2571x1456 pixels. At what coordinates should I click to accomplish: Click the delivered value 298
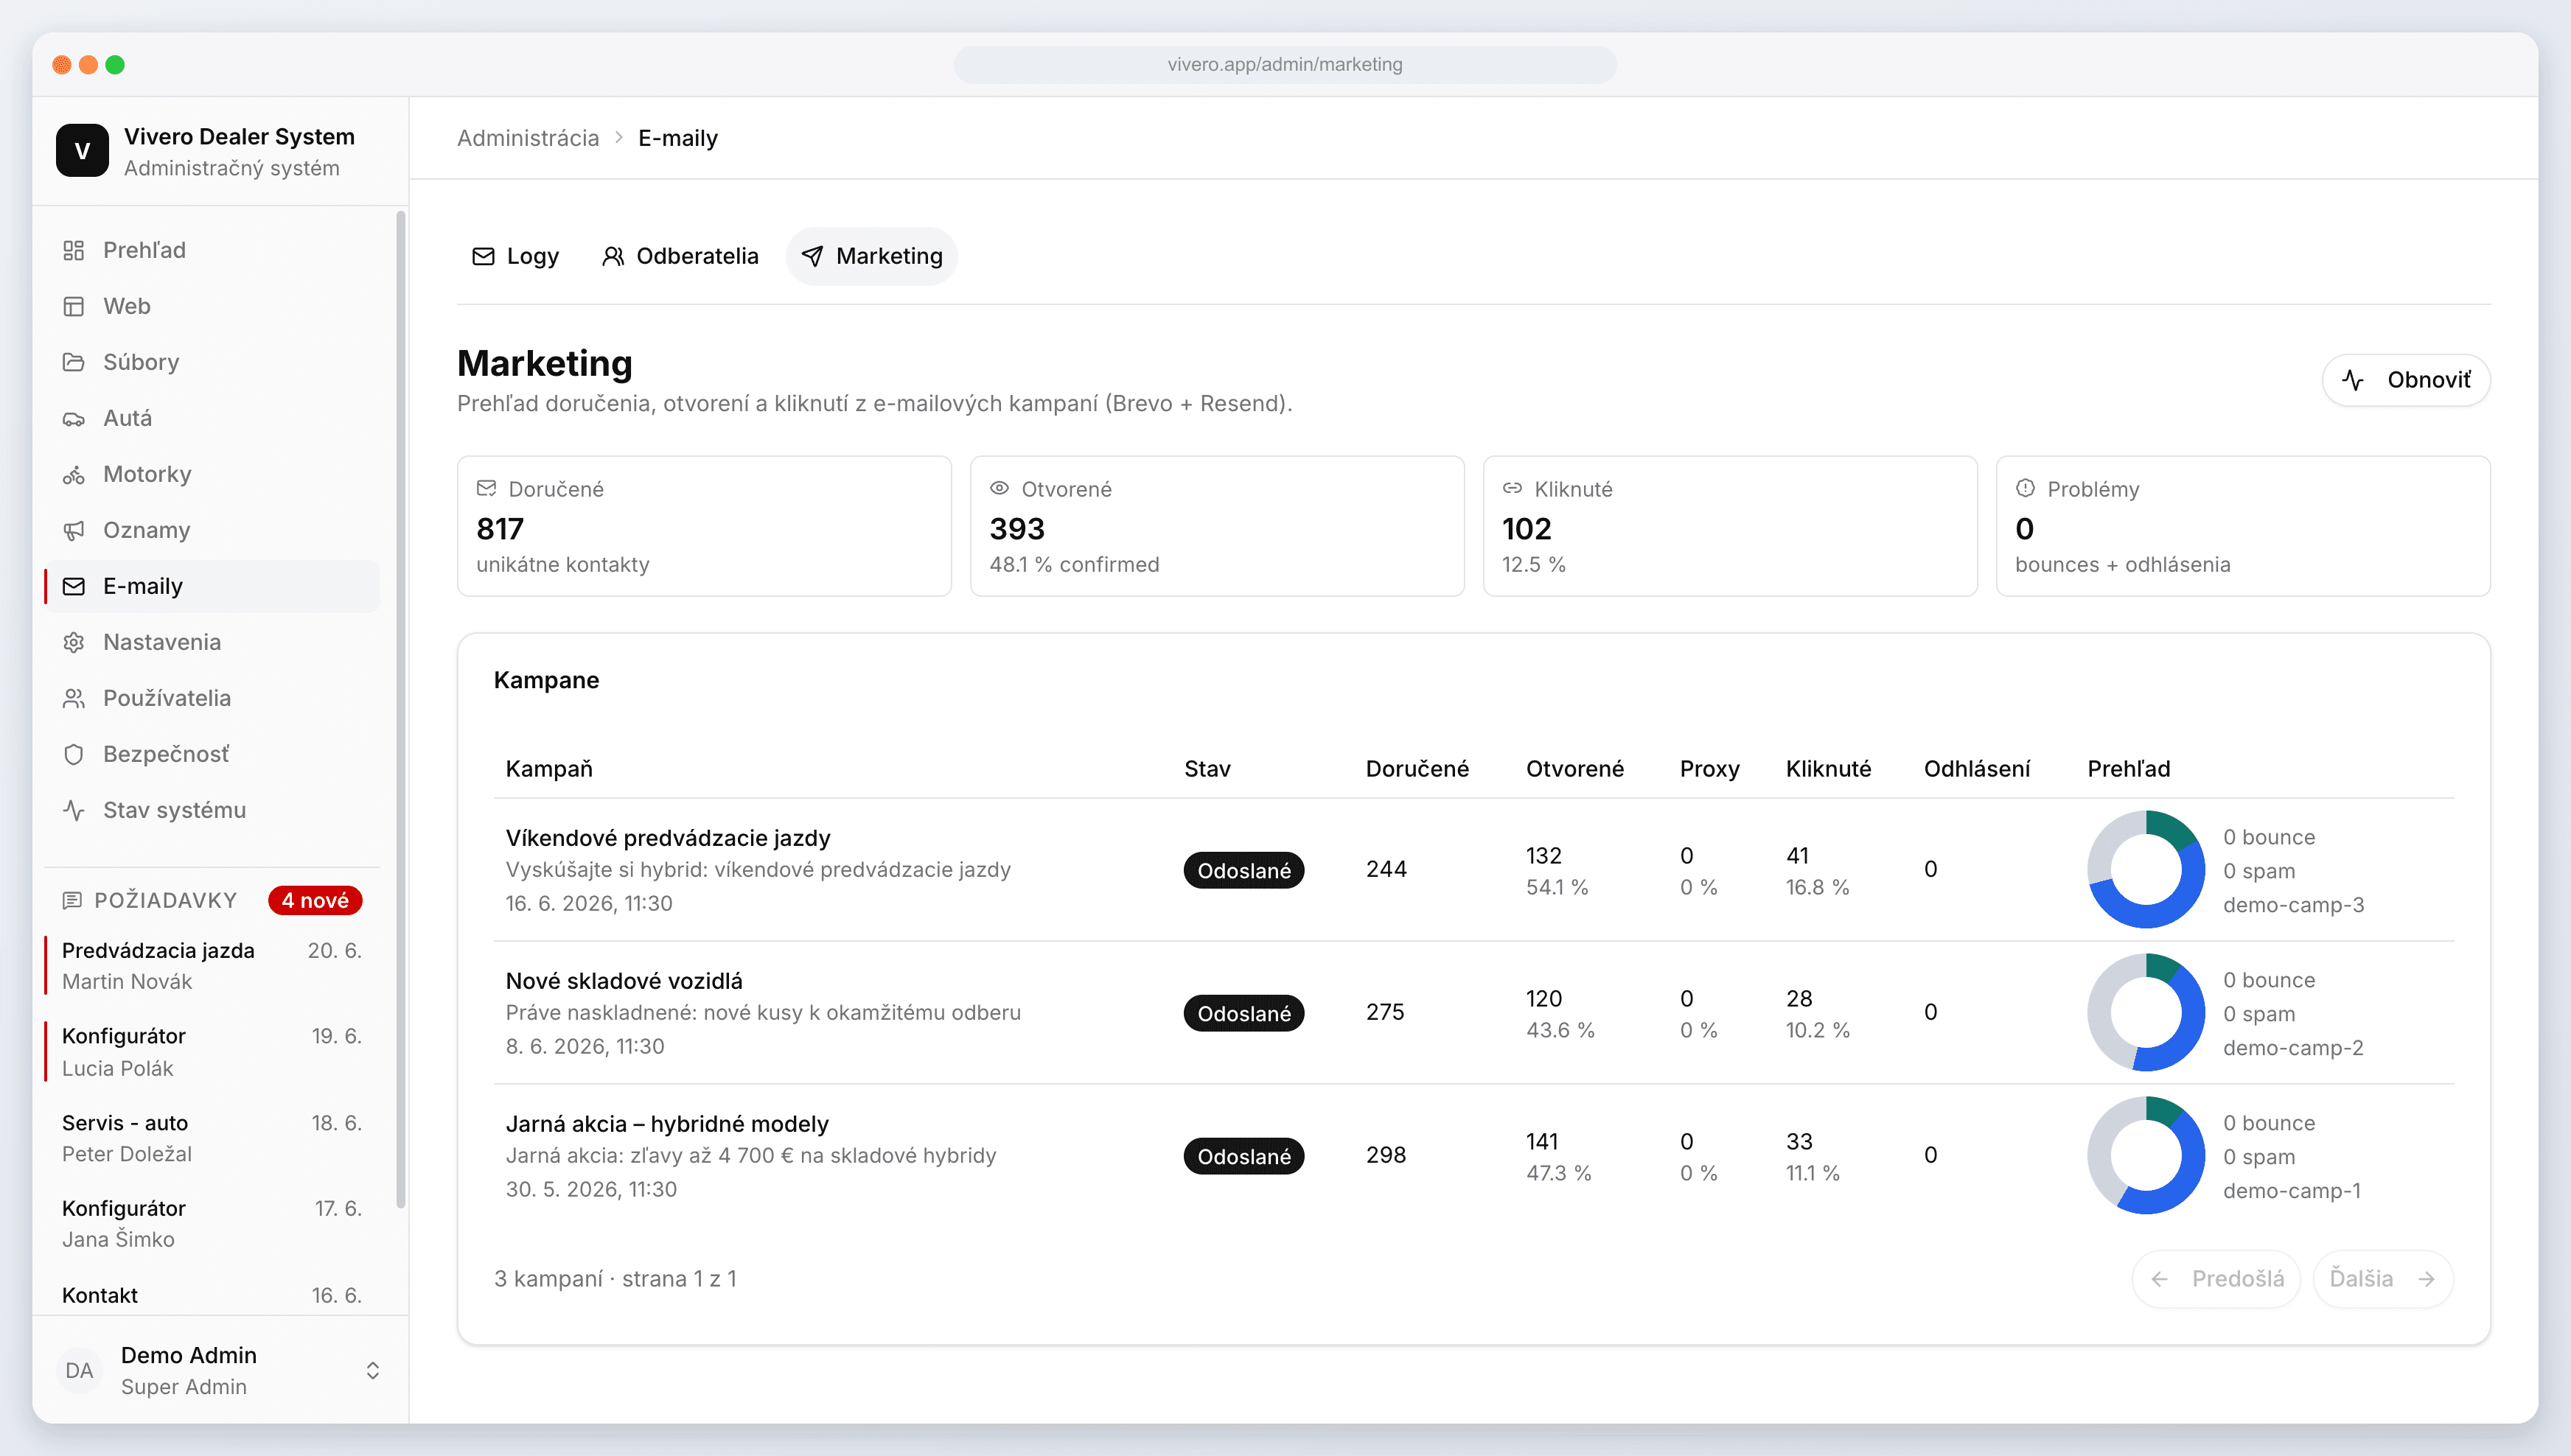[x=1386, y=1155]
